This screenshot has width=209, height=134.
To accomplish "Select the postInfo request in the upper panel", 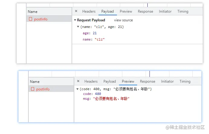I will (x=49, y=19).
